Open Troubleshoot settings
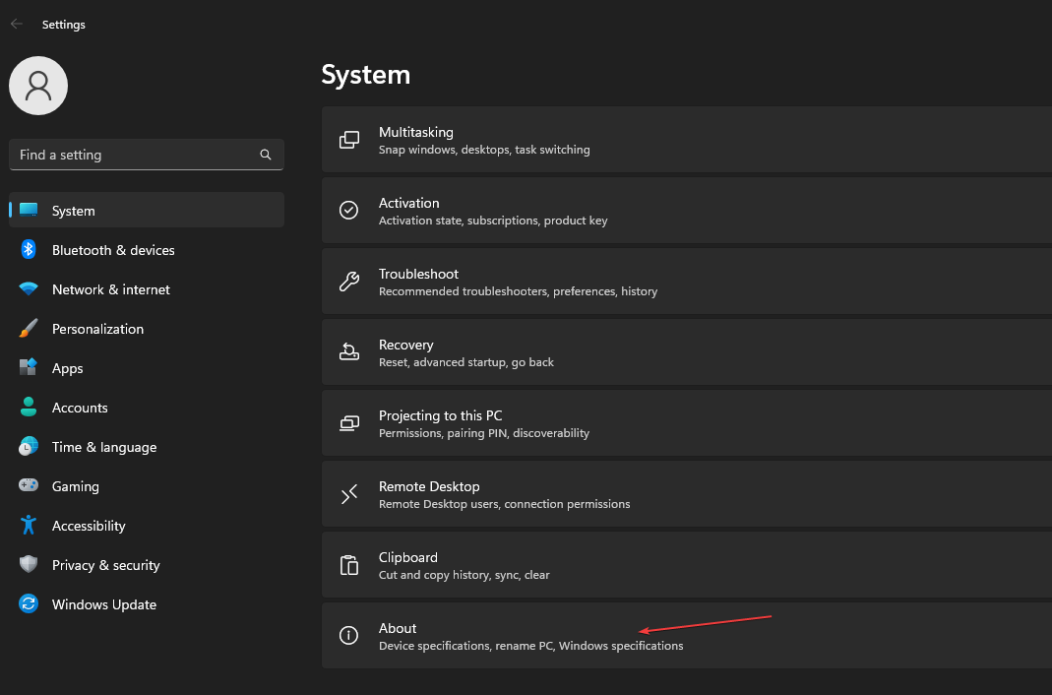 click(x=686, y=282)
